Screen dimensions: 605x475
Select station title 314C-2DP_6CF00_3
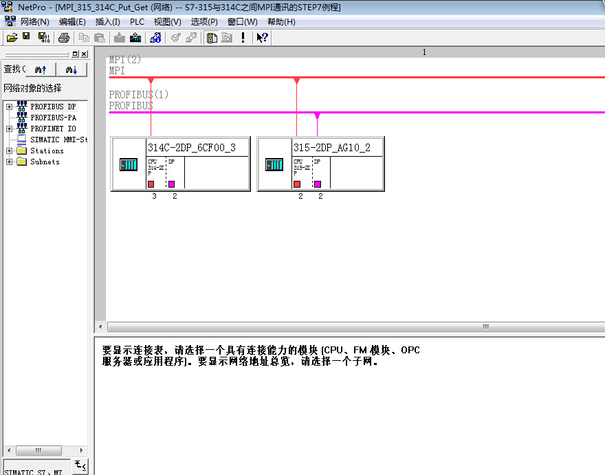(x=192, y=147)
